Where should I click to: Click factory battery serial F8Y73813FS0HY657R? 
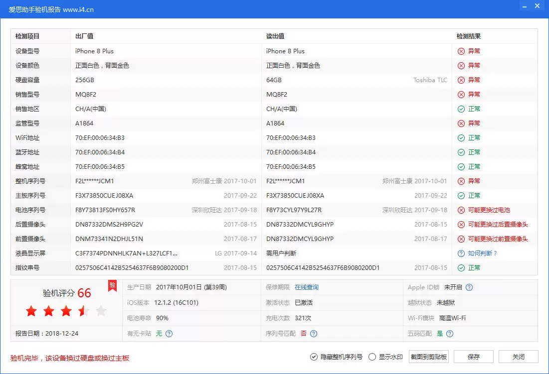105,210
